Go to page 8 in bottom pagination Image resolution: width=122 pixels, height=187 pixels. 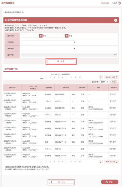71,162
